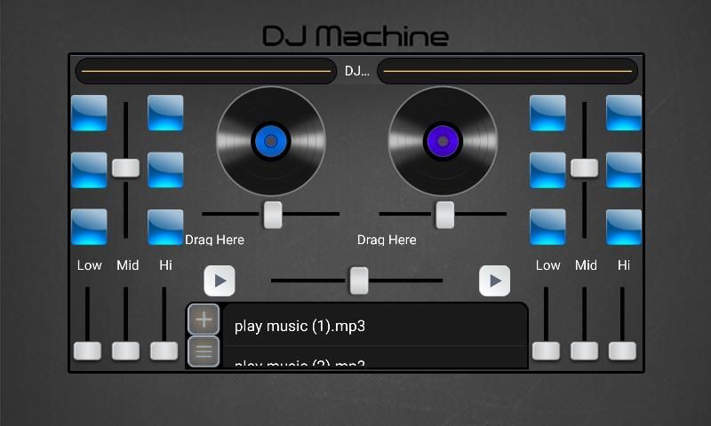Click the plus icon to add track

point(204,319)
